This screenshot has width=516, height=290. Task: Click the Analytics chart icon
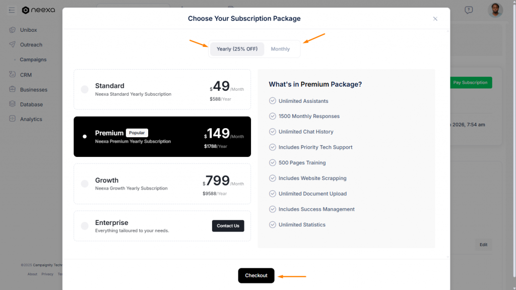pos(13,119)
